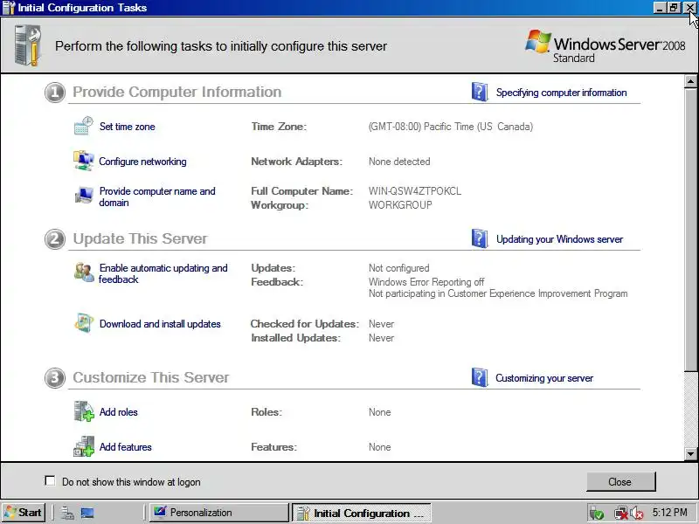699x524 pixels.
Task: Click Windows Error Reporting off text
Action: point(426,282)
